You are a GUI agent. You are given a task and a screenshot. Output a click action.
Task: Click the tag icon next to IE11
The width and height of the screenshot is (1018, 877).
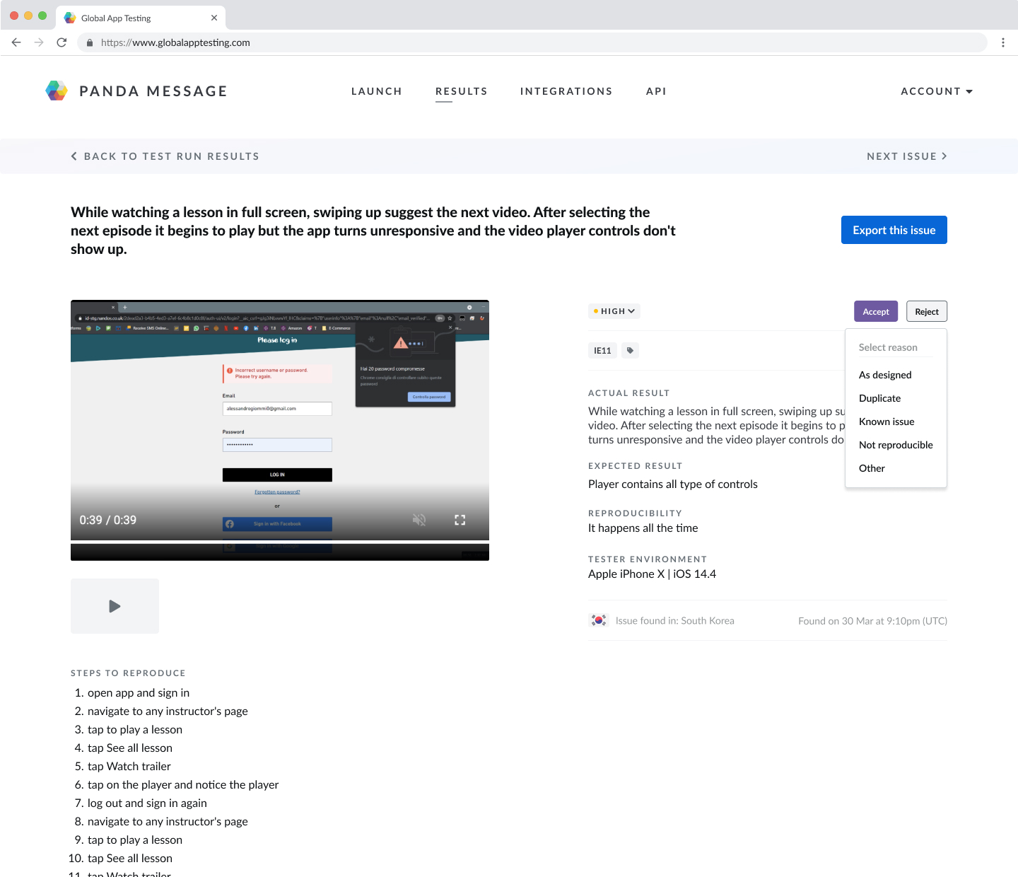[630, 350]
